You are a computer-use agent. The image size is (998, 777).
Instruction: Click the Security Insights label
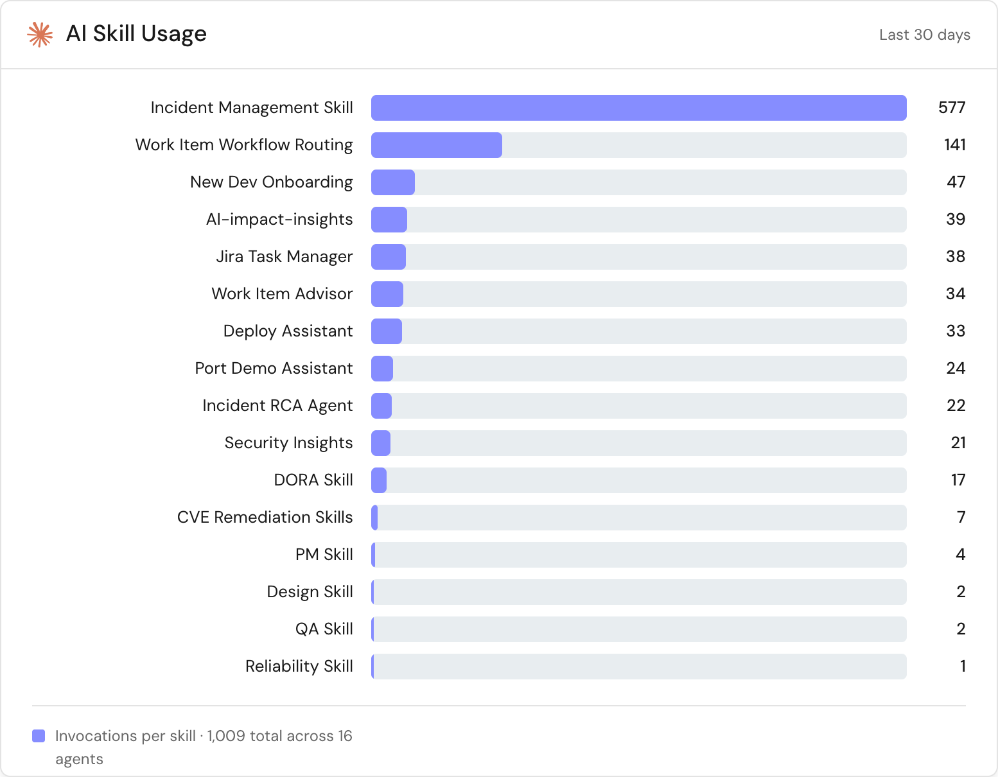pos(289,443)
